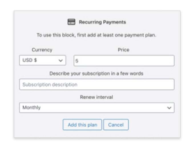Click the Renew interval label

tap(96, 97)
